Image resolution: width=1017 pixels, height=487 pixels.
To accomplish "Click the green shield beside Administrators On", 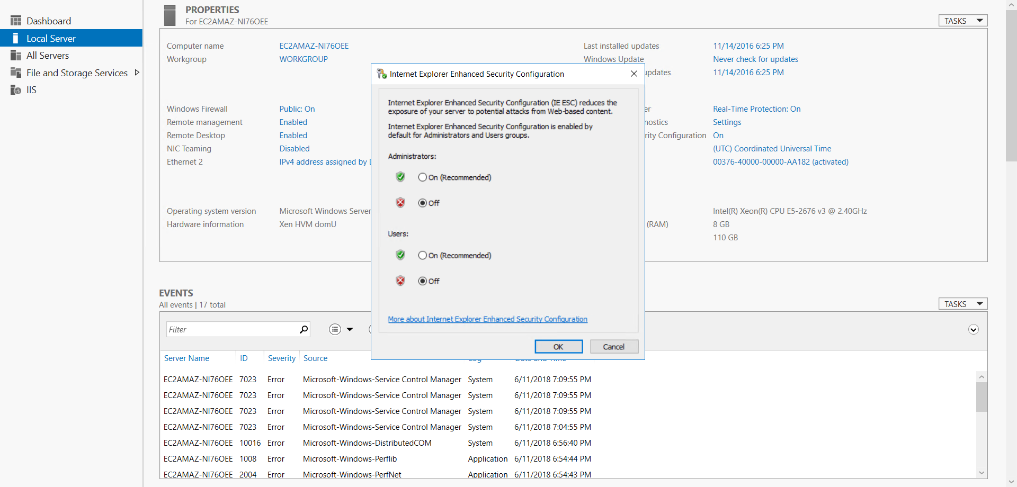I will coord(400,177).
